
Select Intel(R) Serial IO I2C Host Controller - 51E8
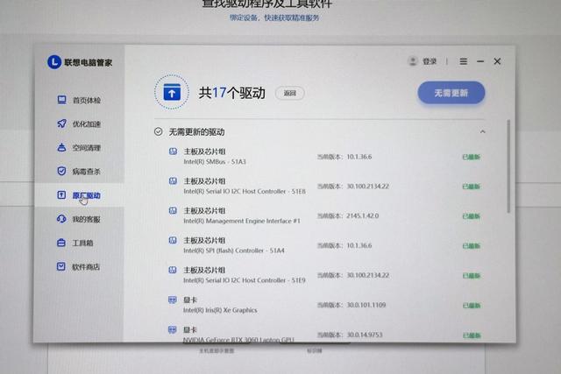pyautogui.click(x=245, y=191)
